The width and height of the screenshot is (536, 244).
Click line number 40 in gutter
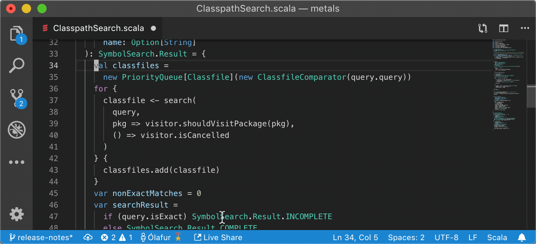[54, 135]
